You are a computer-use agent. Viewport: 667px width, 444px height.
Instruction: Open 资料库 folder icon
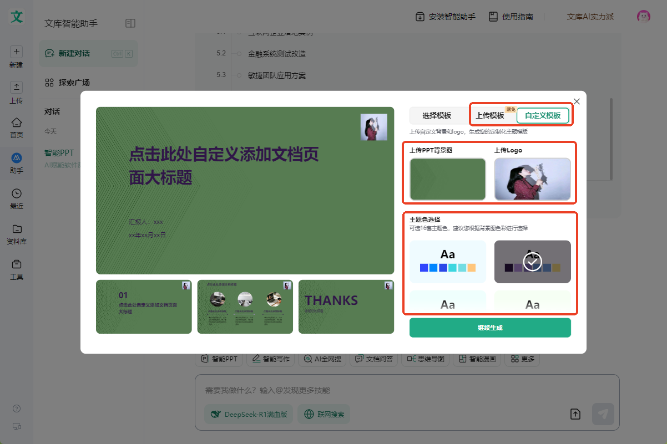point(17,228)
